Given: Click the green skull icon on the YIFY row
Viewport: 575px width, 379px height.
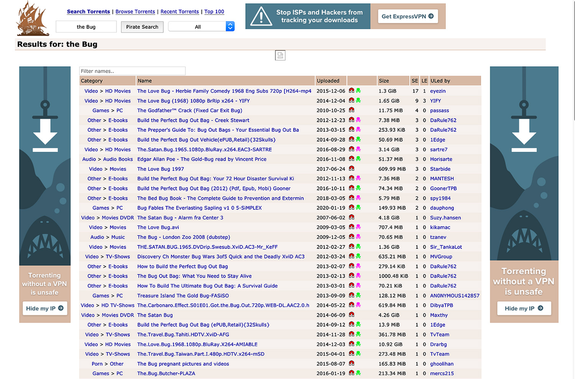Looking at the screenshot, I should [x=358, y=100].
